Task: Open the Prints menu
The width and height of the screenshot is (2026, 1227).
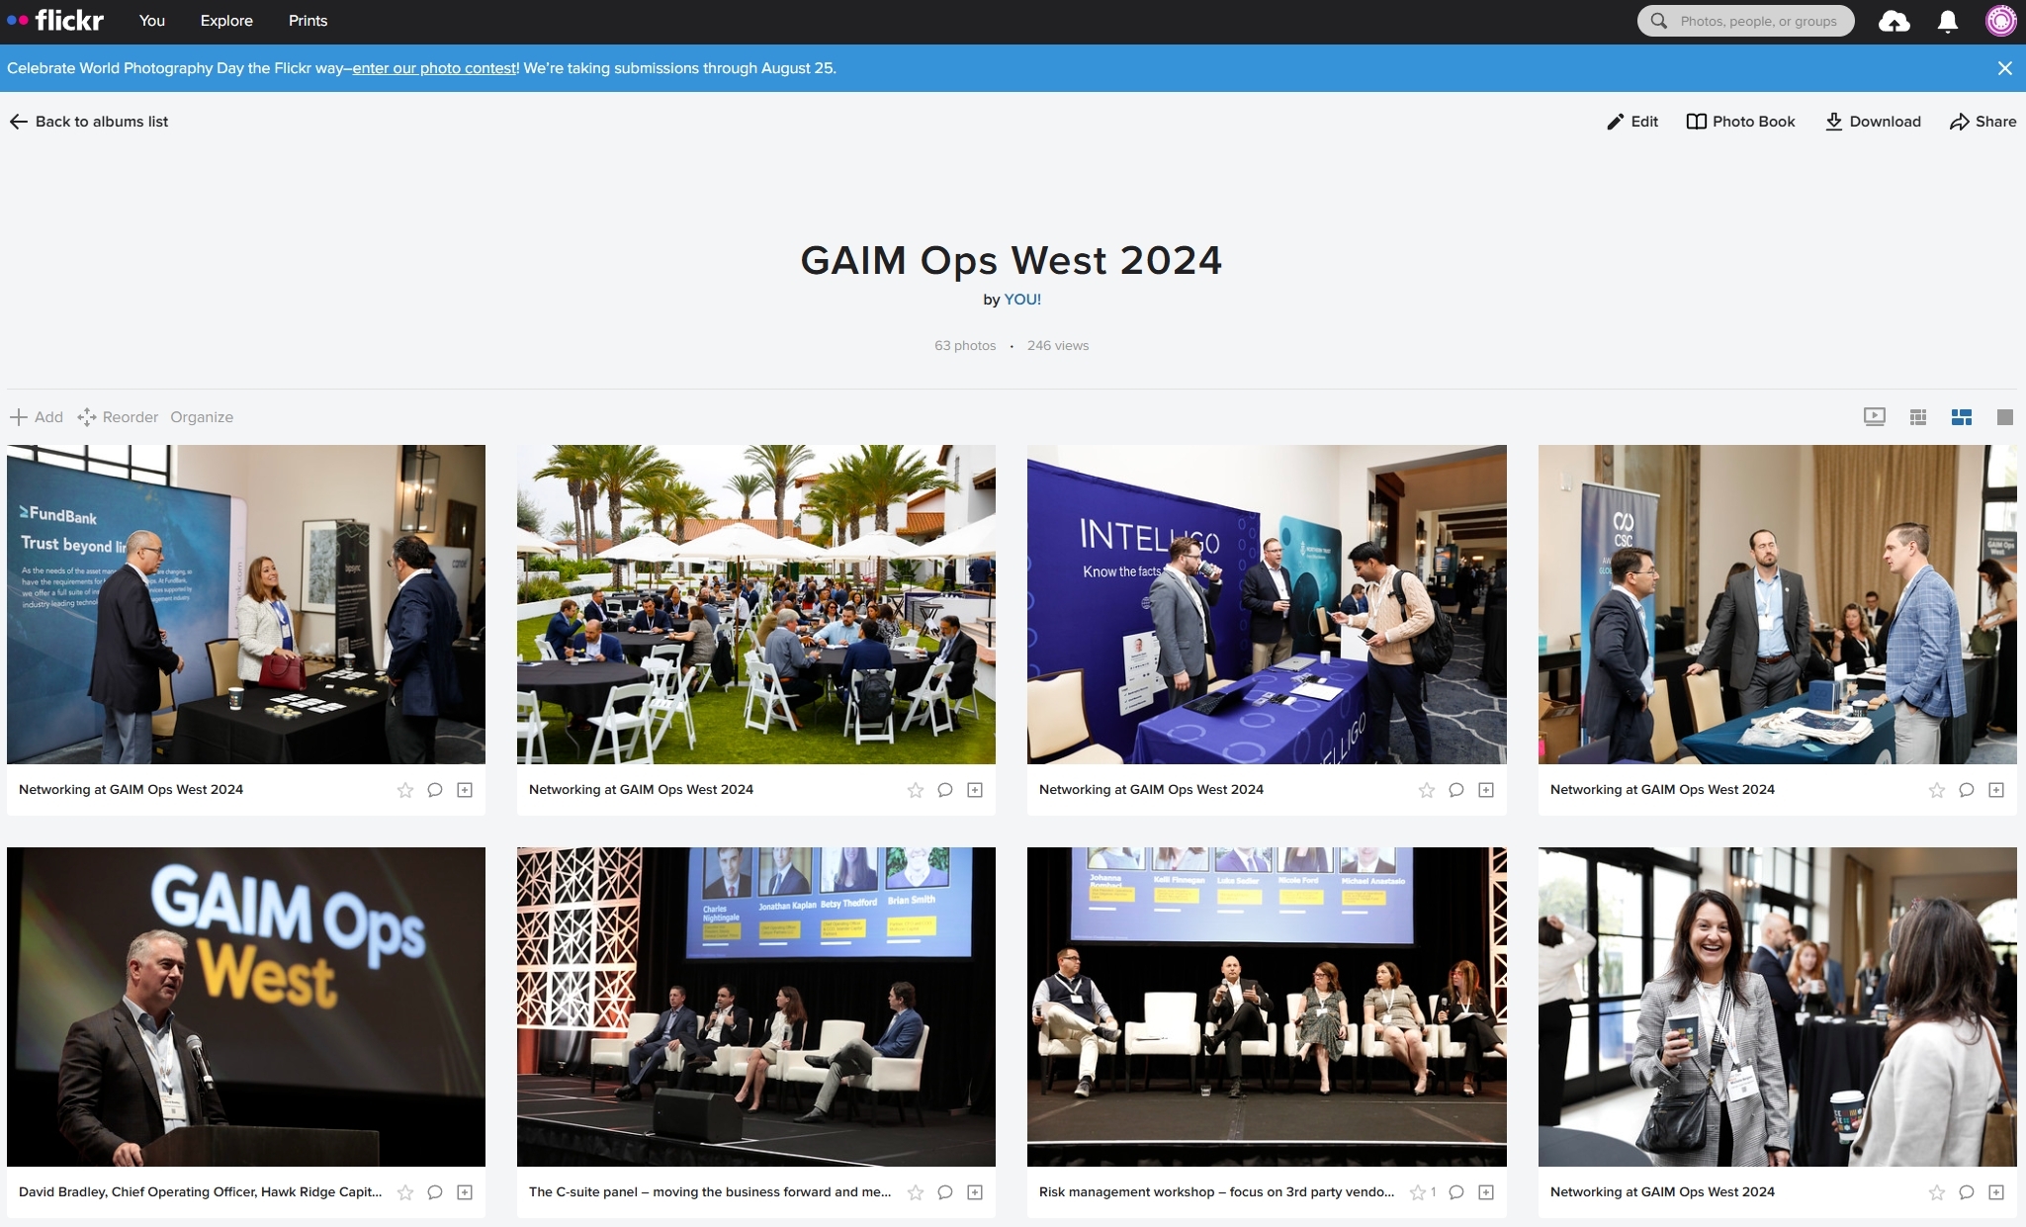Action: 307,21
